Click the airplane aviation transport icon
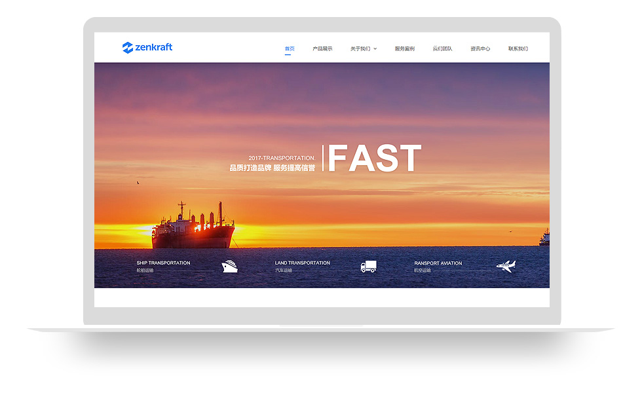642x393 pixels. [x=506, y=267]
